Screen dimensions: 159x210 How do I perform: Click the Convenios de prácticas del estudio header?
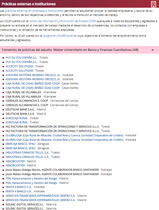pos(79,50)
